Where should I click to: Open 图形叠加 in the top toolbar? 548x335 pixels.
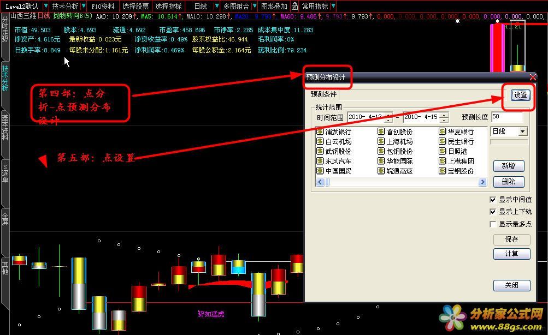274,7
